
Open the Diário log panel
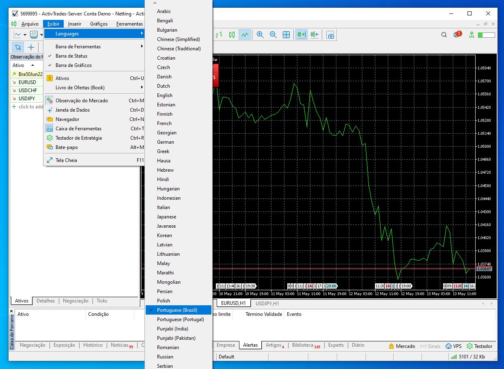click(x=358, y=345)
